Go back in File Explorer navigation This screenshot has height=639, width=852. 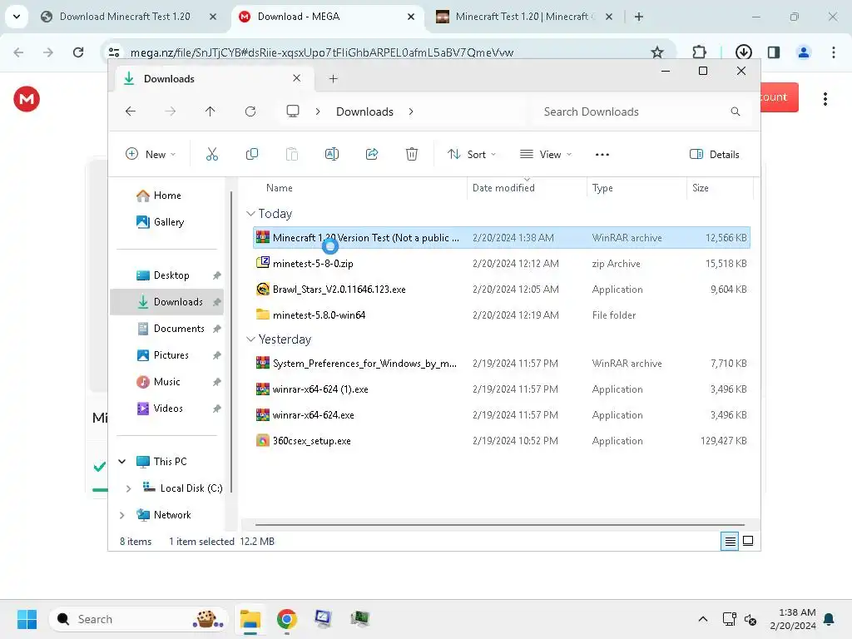131,111
